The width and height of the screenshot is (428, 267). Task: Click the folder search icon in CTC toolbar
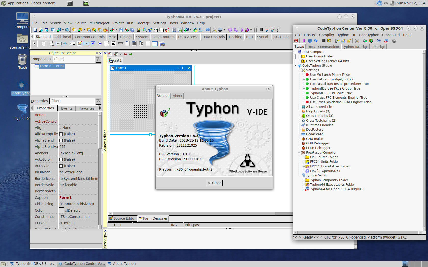329,41
